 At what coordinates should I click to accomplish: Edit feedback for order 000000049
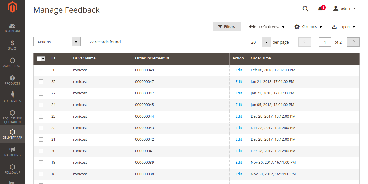pyautogui.click(x=239, y=70)
